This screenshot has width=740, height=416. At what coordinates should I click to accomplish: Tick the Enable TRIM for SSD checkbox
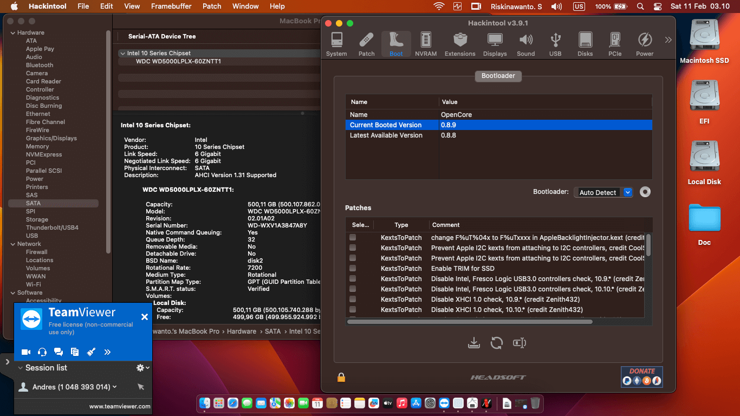(353, 268)
